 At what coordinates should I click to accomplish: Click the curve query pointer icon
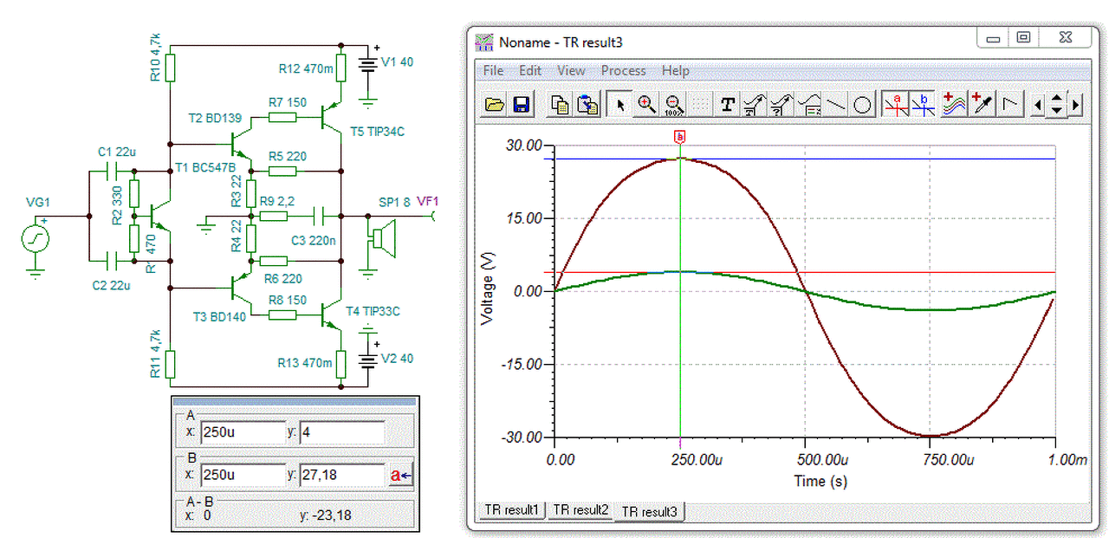point(781,105)
